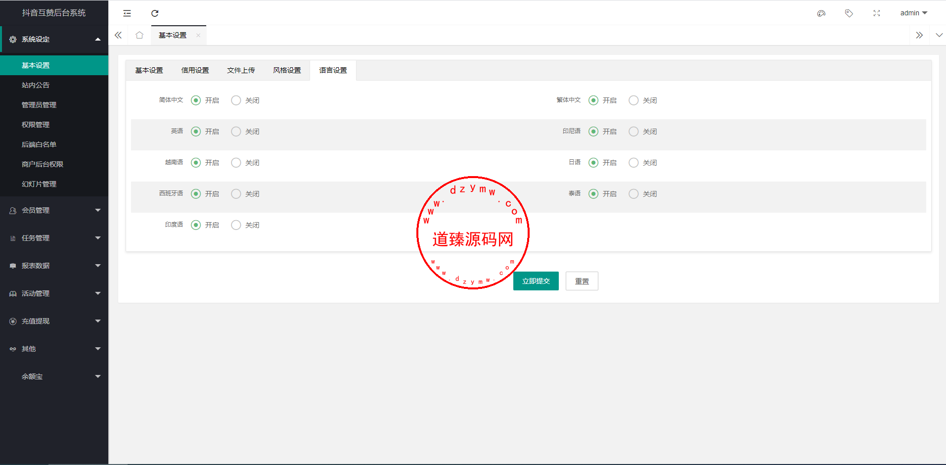
Task: Click the infinity icon beside 其他
Action: pyautogui.click(x=13, y=349)
